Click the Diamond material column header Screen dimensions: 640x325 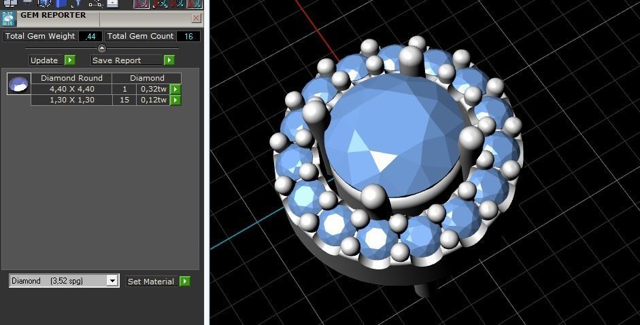pyautogui.click(x=147, y=78)
